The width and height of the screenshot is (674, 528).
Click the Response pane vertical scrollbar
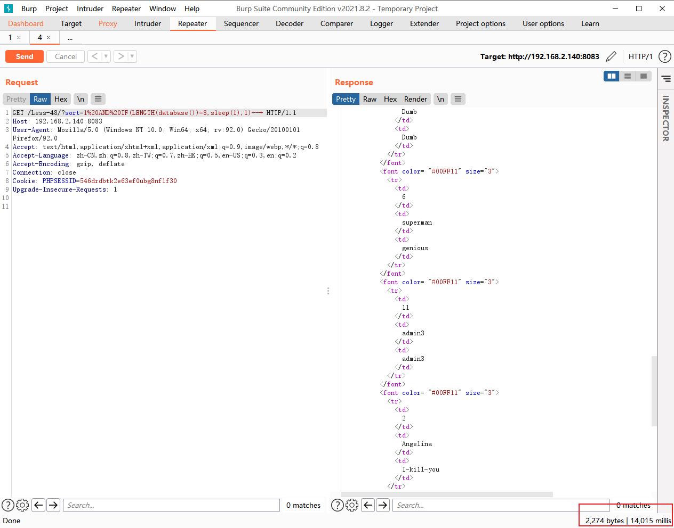click(654, 391)
